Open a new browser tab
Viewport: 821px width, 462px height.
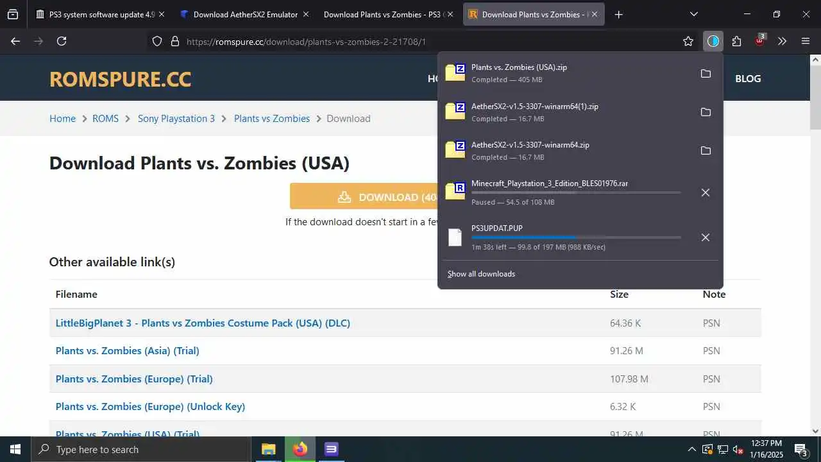pos(618,14)
